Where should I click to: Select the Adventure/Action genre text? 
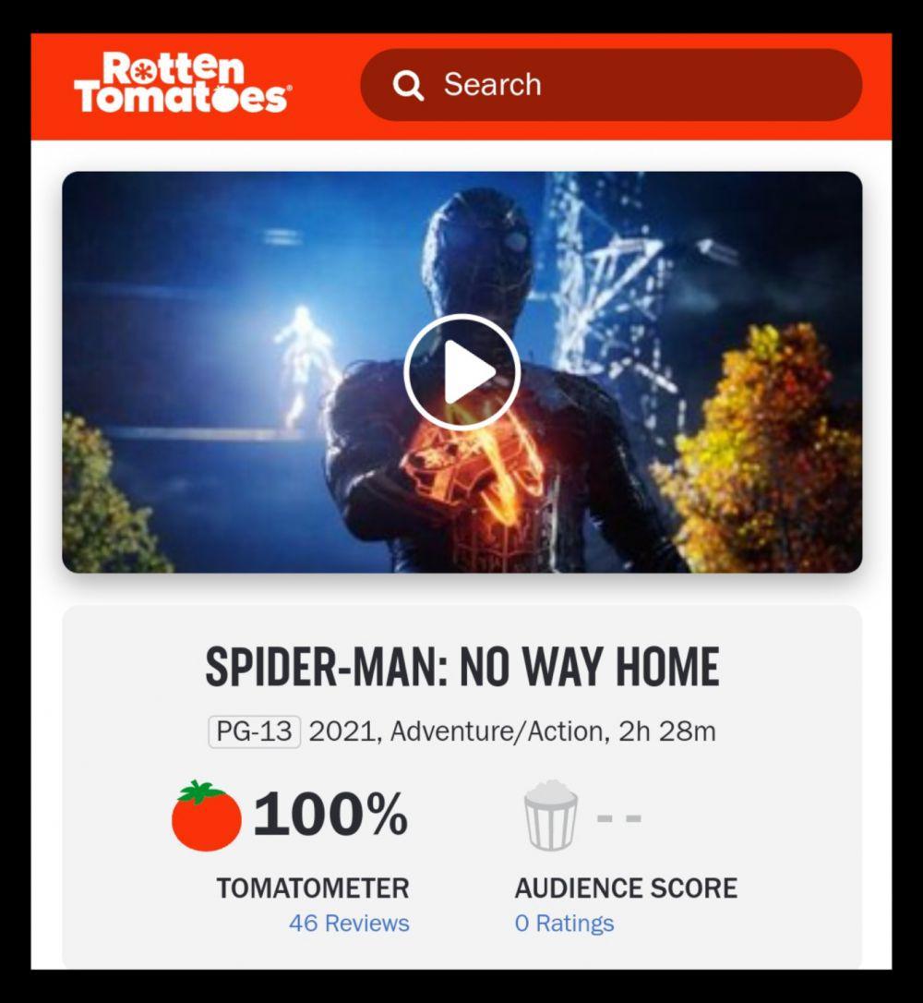tap(497, 731)
